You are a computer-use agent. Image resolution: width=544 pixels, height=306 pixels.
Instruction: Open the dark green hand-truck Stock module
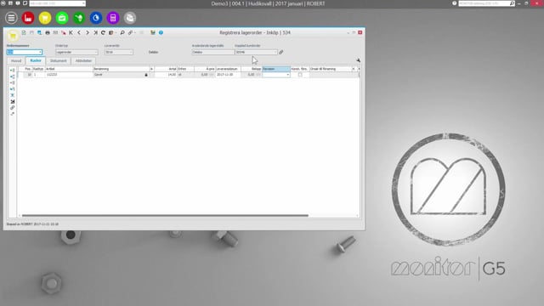pos(79,18)
